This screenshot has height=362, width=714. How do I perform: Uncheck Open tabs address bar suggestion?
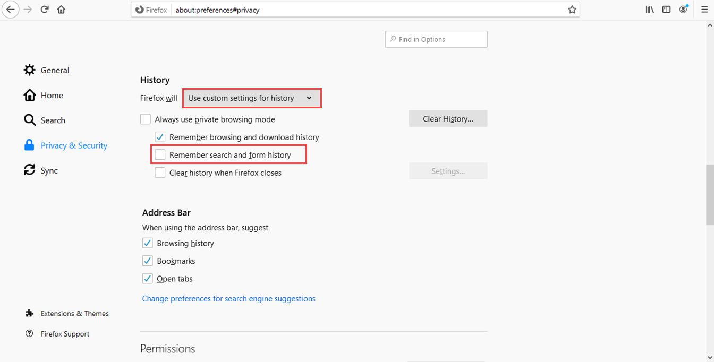tap(148, 279)
